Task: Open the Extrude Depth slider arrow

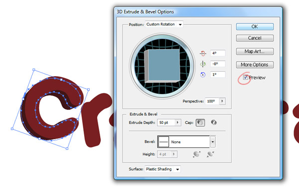Action: coord(178,122)
